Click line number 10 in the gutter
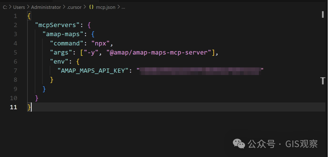The height and width of the screenshot is (157, 328). (14, 98)
